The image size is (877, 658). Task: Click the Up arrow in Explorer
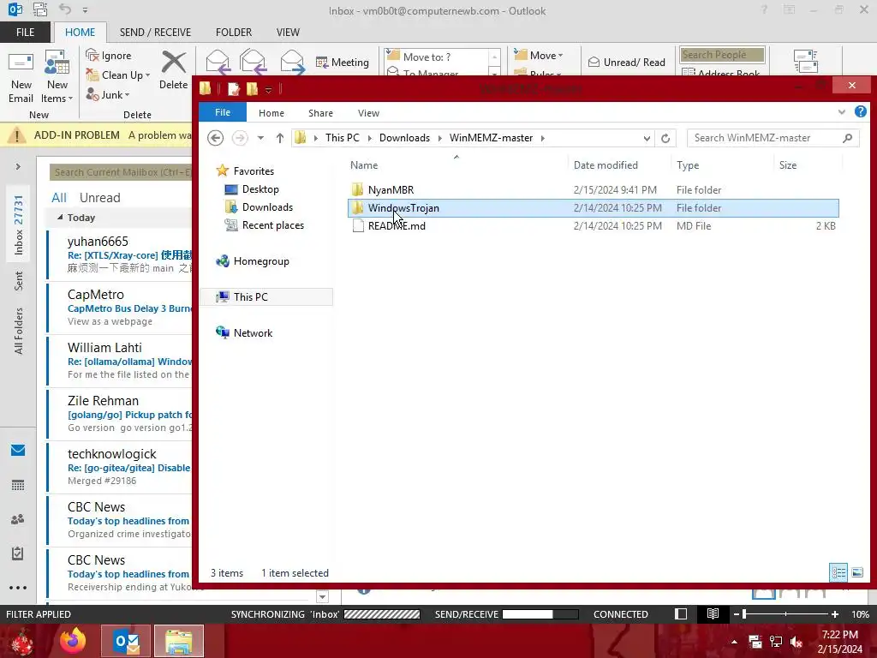click(280, 138)
